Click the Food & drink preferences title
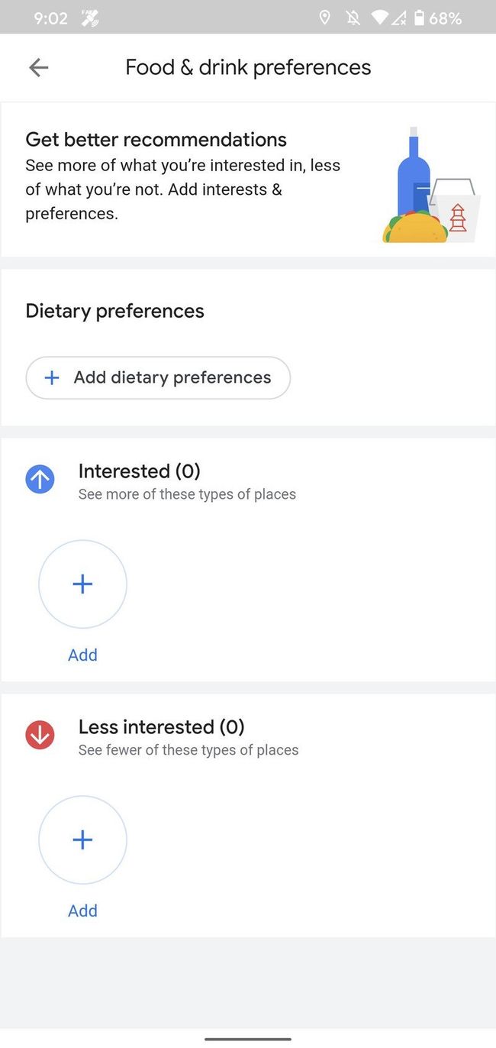The height and width of the screenshot is (1048, 496). tap(248, 67)
